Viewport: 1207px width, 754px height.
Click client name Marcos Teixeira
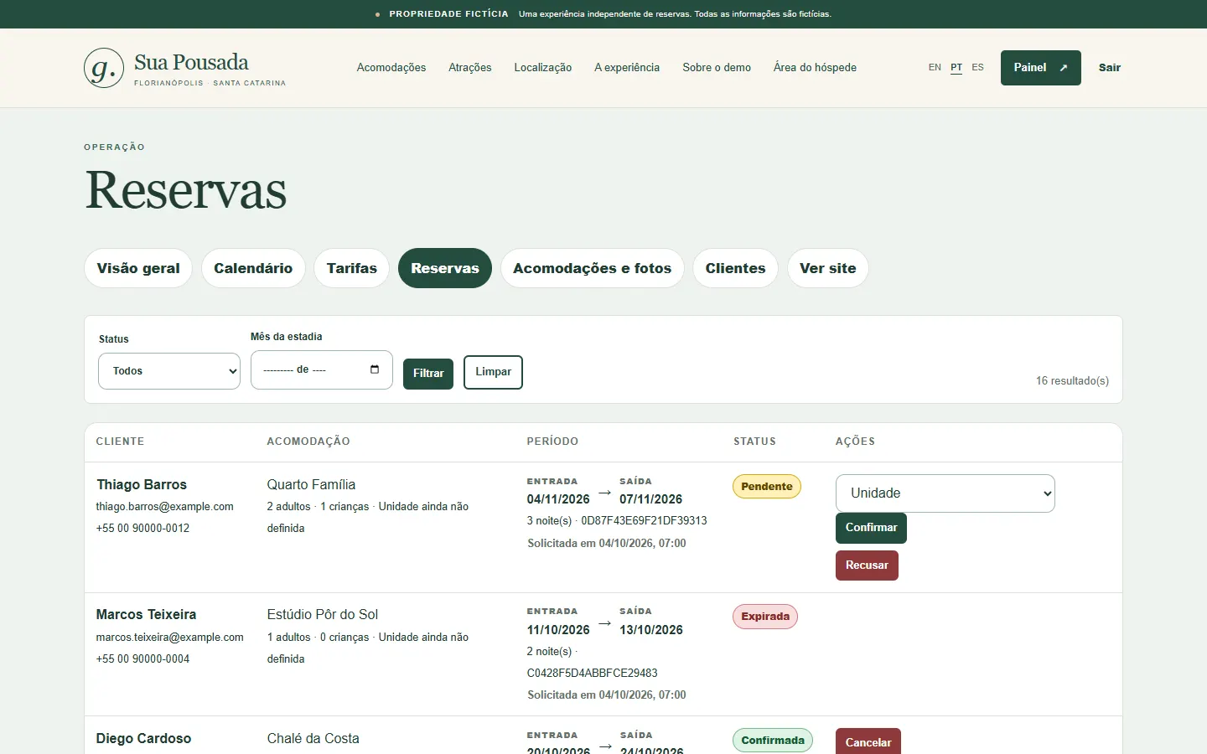[146, 615]
